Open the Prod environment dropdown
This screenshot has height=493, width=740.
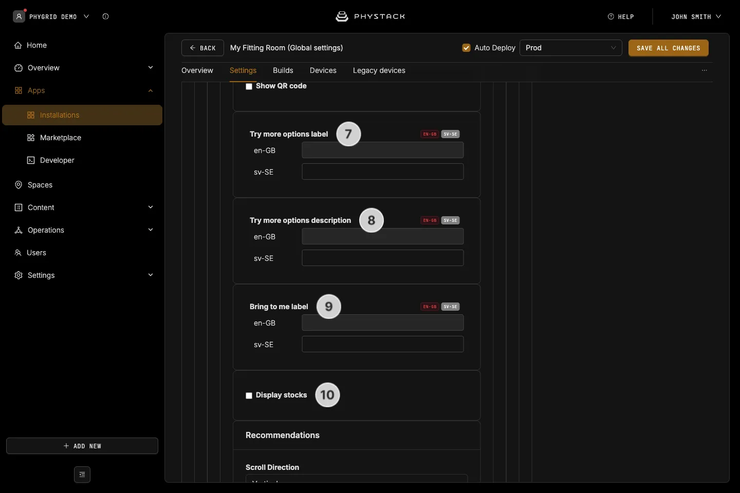(x=571, y=48)
